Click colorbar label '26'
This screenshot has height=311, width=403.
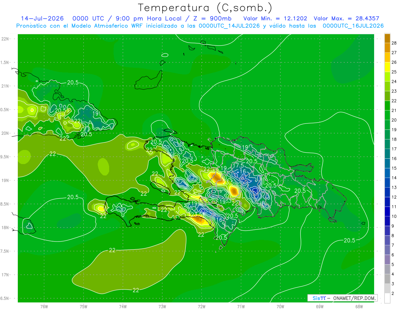(x=394, y=62)
